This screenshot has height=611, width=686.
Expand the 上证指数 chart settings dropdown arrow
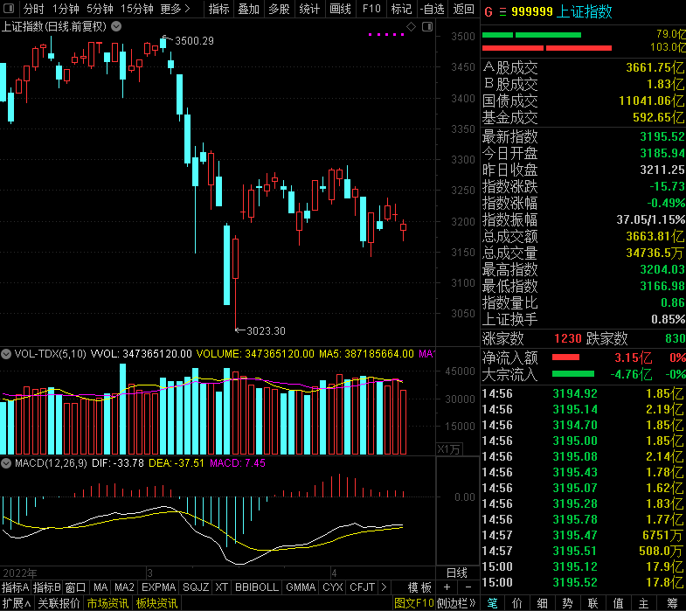tap(118, 26)
